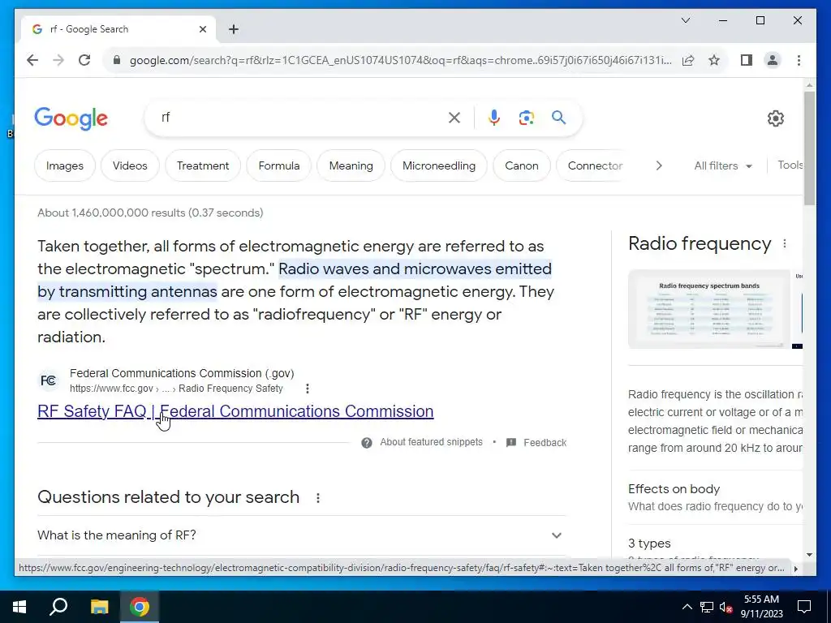Click the Feedback link
831x623 pixels.
click(545, 443)
